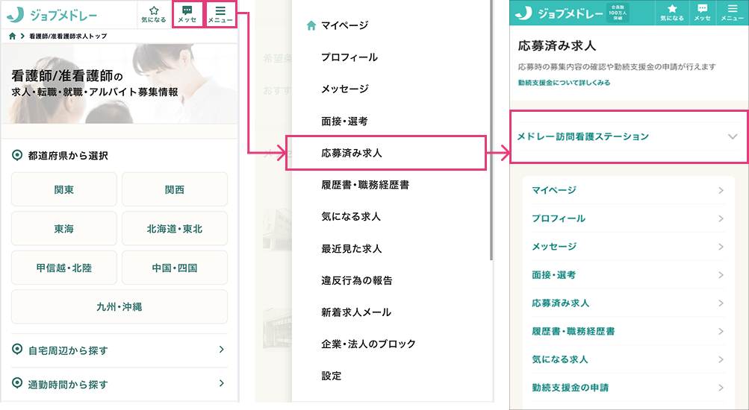Open 気になる star icon in left screen header
The image size is (749, 410).
[153, 14]
